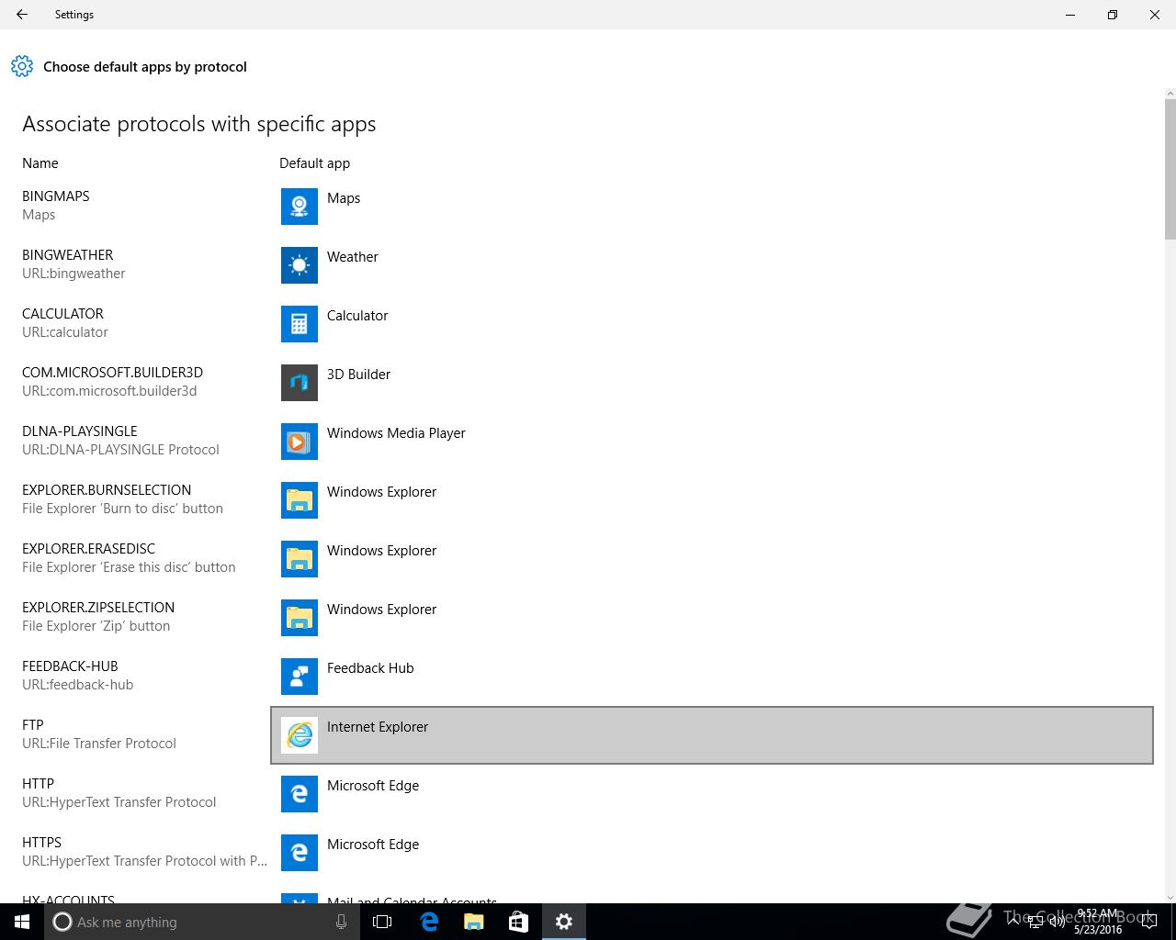Change the 'Windows Media Player' default app

(396, 433)
